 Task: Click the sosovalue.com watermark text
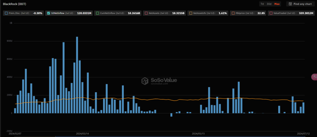(159, 83)
